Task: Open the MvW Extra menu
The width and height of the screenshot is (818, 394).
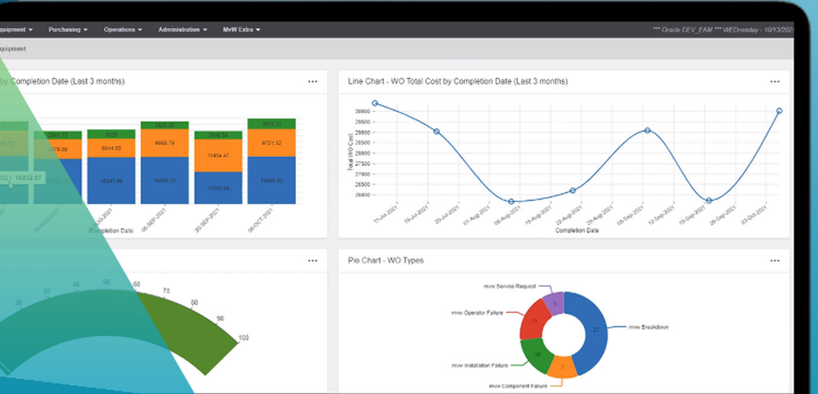Action: pos(241,29)
